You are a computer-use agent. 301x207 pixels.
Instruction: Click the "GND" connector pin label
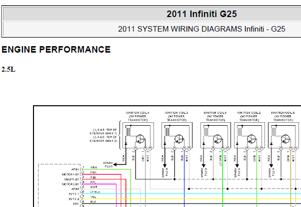pos(76,203)
